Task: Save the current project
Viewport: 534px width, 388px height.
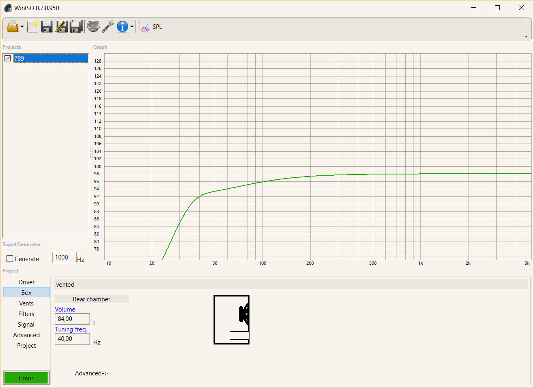Action: (47, 27)
